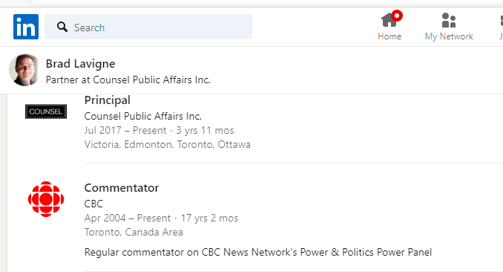The image size is (503, 272).
Task: Open the Brad Lavigne name link
Action: click(81, 64)
